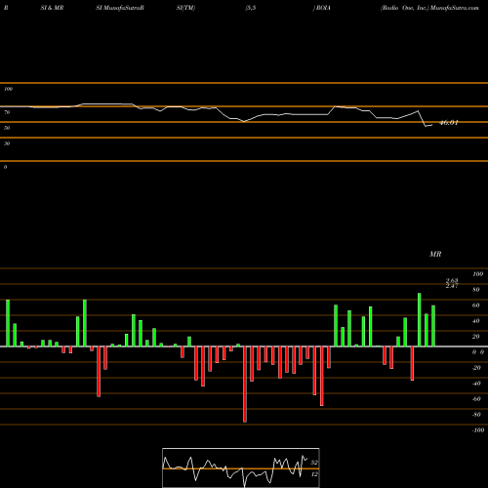
Task: Click the MR panel title label
Action: (x=435, y=254)
